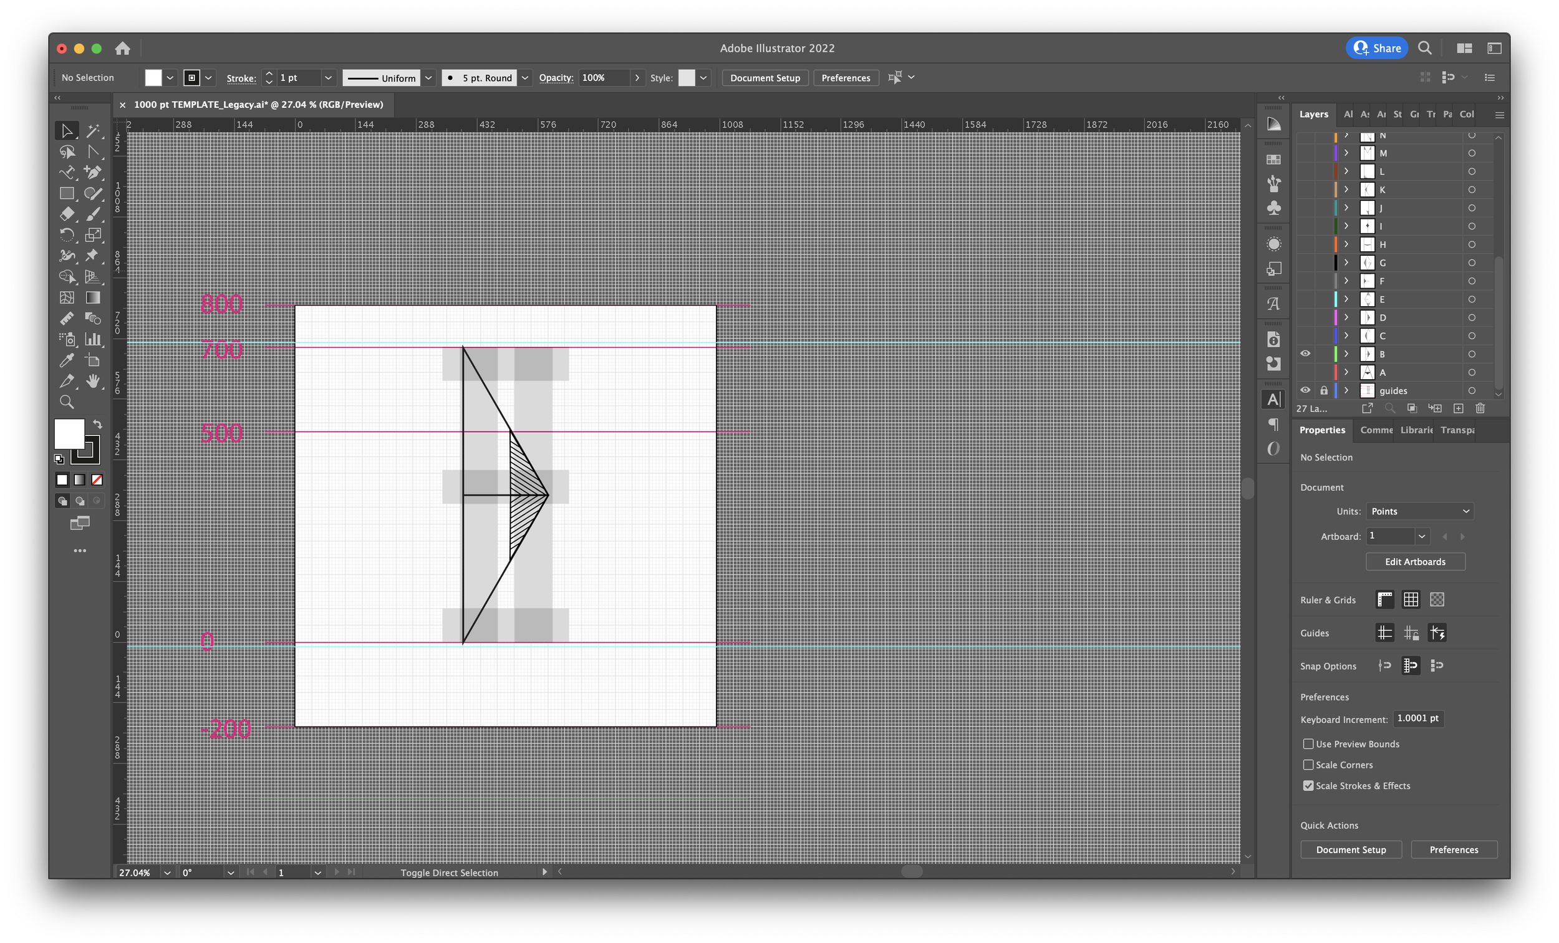This screenshot has height=943, width=1559.
Task: Select the Magic Wand tool
Action: 93,131
